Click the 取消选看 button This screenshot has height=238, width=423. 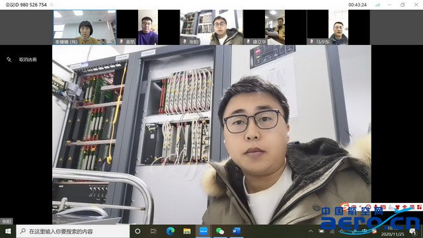tap(28, 59)
